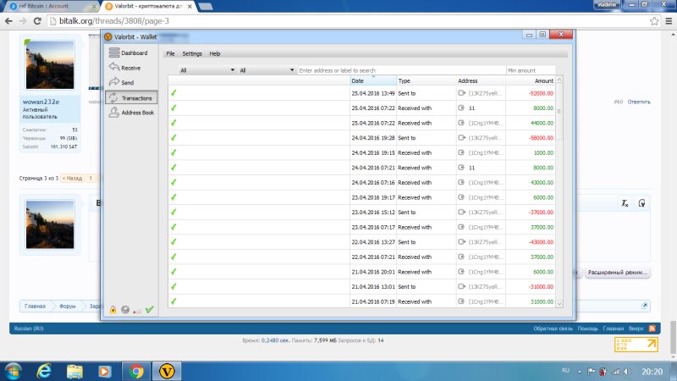Screen dimensions: 677x381
Task: Open the Settings menu
Action: 192,53
